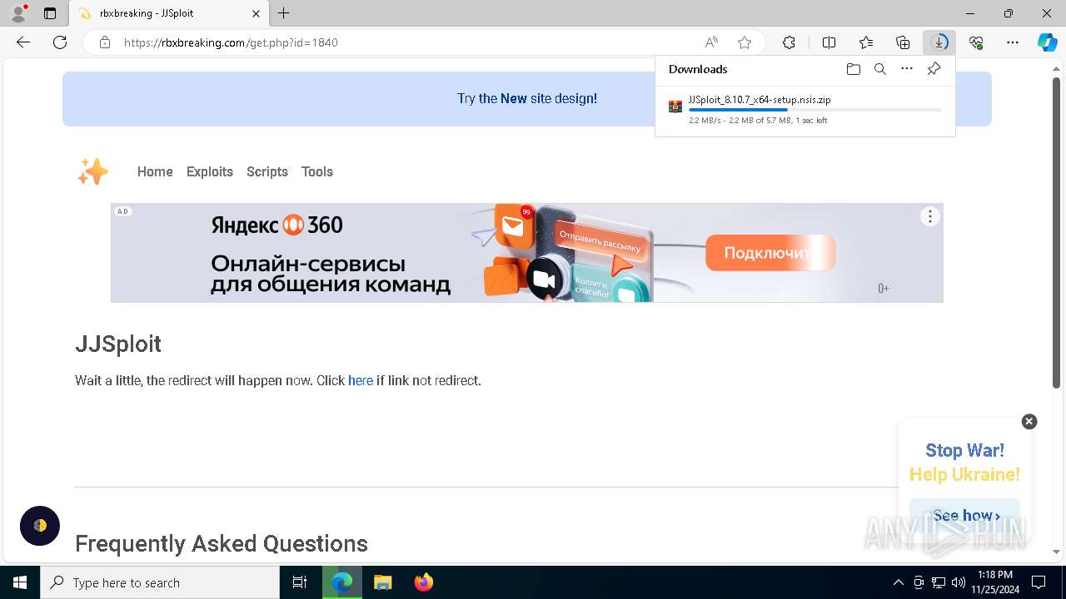Open more options in Downloads panel
The image size is (1066, 599).
point(907,69)
